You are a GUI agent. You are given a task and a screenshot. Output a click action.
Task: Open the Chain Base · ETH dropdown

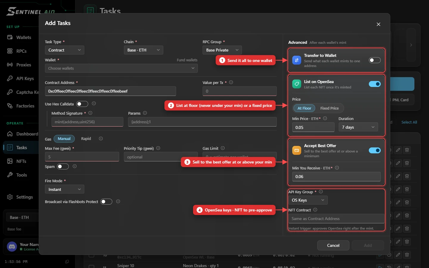click(x=144, y=50)
